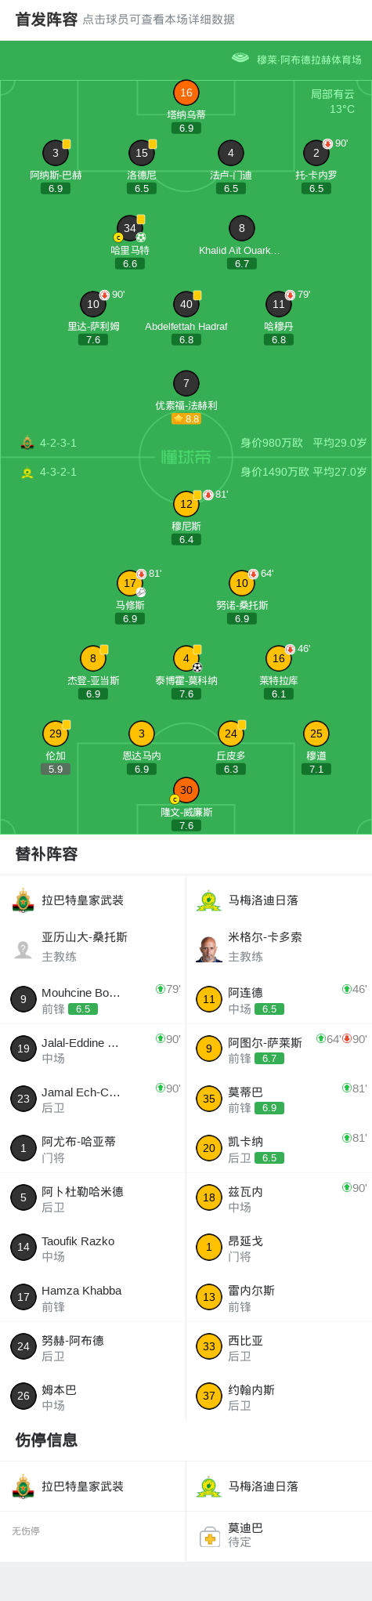Screen dimensions: 372x1601
Task: Select player number 7 with 8.8 rating
Action: pyautogui.click(x=186, y=383)
